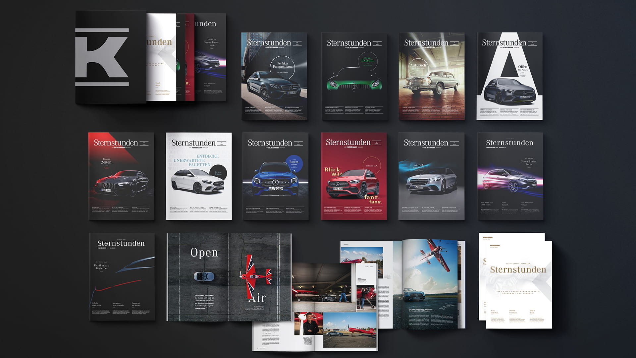Click the blue "Raum-Wunder" circle badge

point(294,163)
